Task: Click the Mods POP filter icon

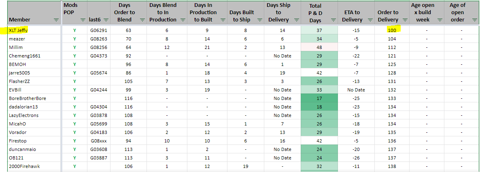Action: (x=83, y=20)
